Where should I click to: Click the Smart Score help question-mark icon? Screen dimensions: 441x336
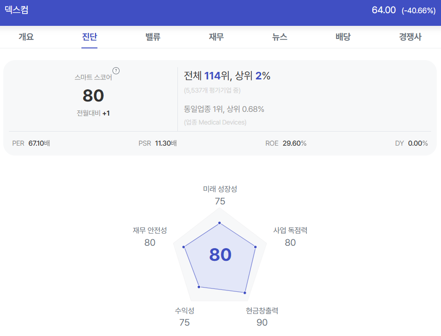[116, 71]
